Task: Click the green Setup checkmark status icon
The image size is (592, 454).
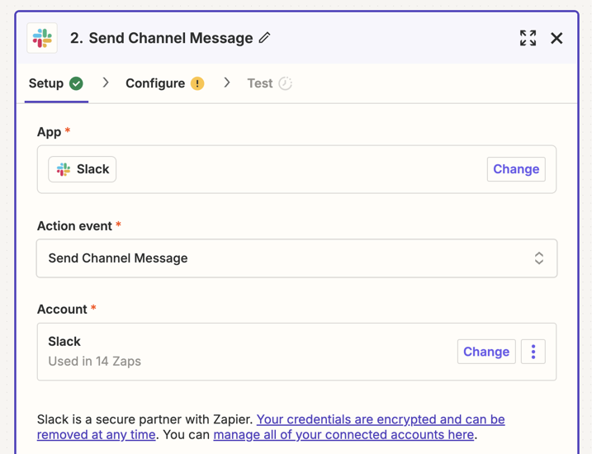Action: click(76, 83)
